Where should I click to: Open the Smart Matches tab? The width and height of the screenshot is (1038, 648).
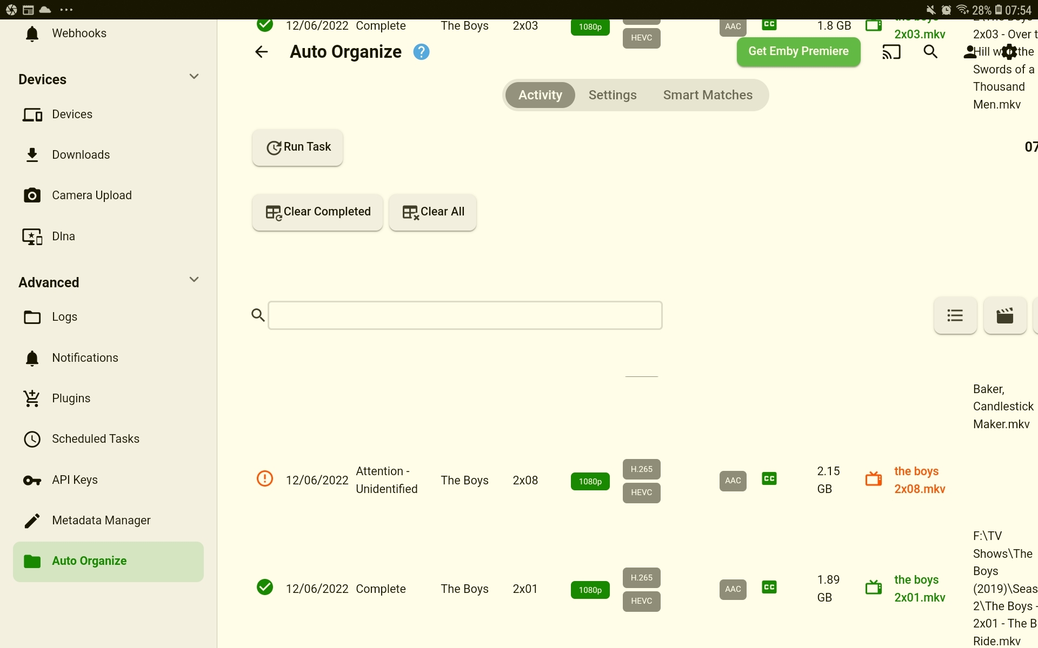pyautogui.click(x=707, y=95)
